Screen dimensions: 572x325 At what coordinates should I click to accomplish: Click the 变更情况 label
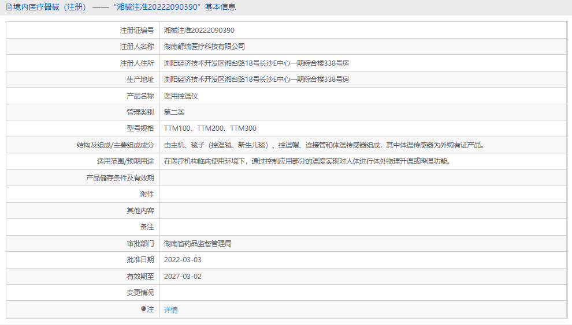click(140, 293)
